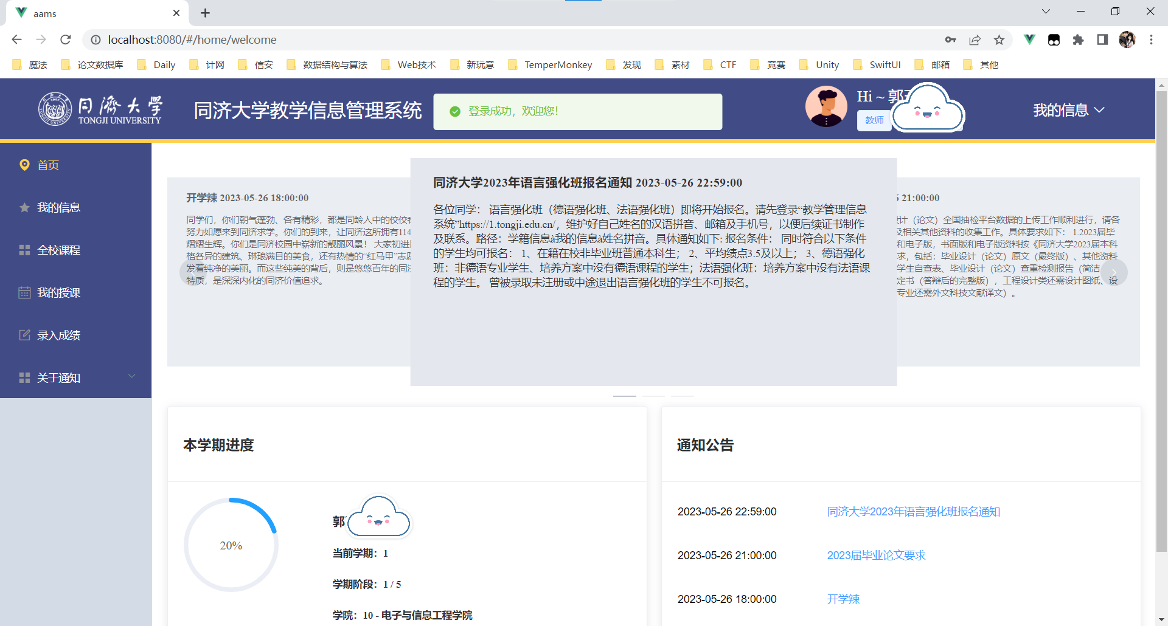Toggle browser side panel icon
The height and width of the screenshot is (626, 1168).
tap(1102, 40)
